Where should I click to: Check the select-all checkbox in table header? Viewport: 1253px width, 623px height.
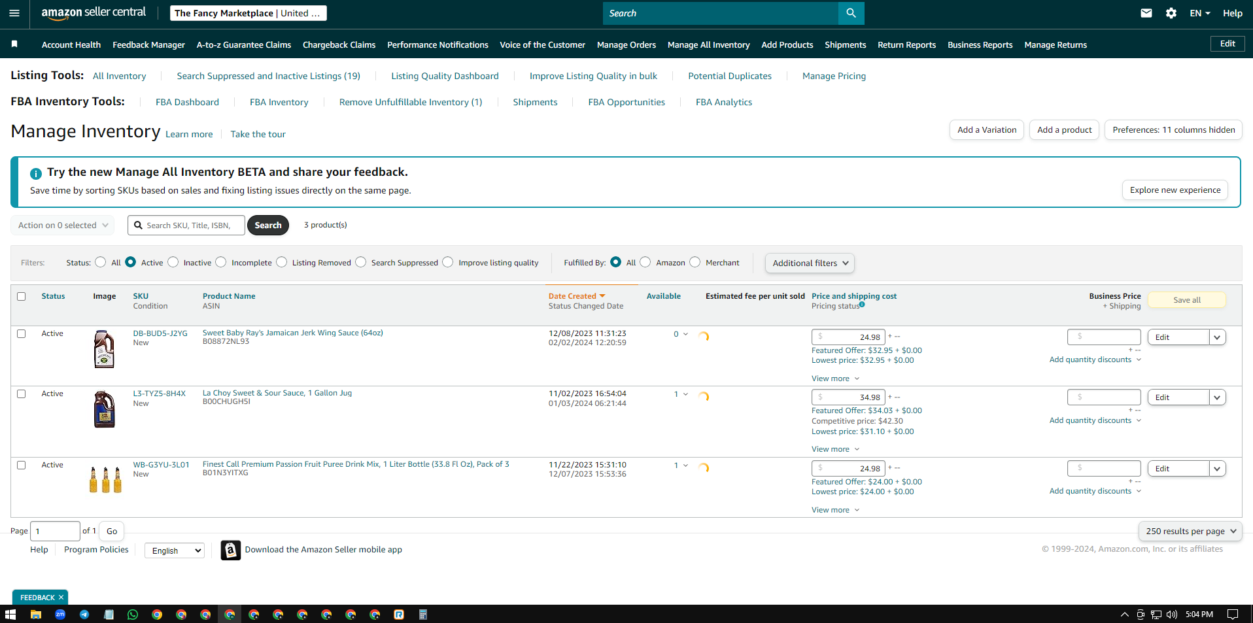[x=22, y=296]
